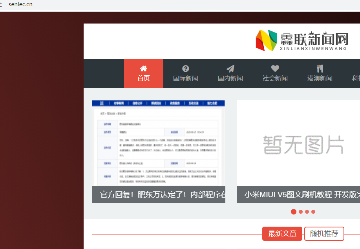The width and height of the screenshot is (360, 249).
Task: Open the 国际新闻 menu label
Action: [x=186, y=78]
